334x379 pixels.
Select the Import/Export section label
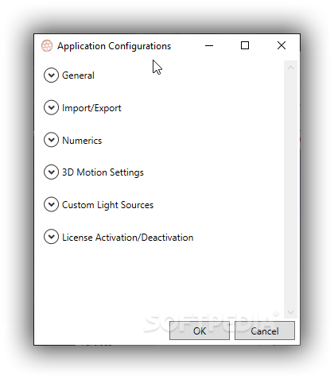click(x=91, y=108)
